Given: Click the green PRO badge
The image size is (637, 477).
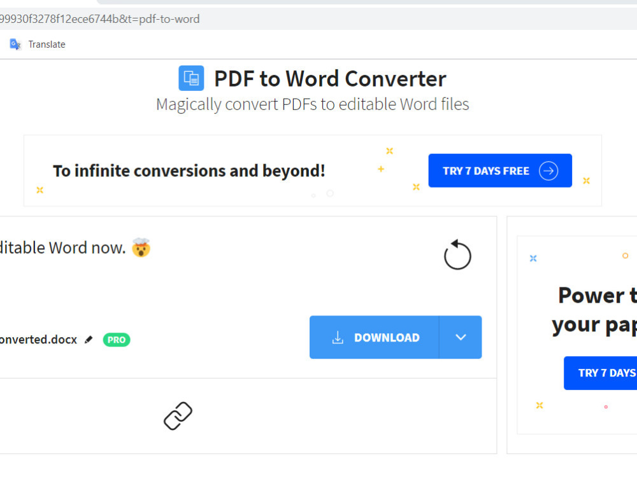Looking at the screenshot, I should coord(117,340).
